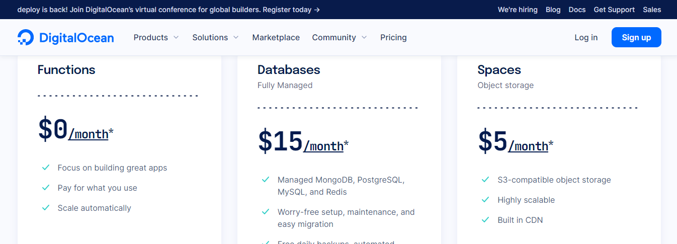Viewport: 677px width, 244px height.
Task: Expand the Solutions dropdown menu
Action: (x=215, y=37)
